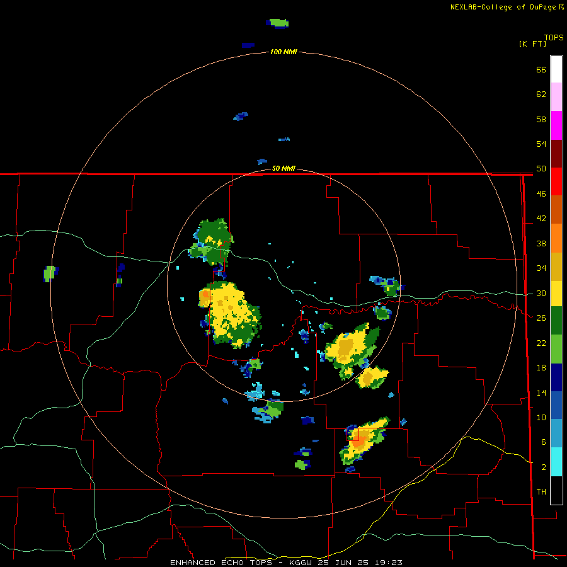The height and width of the screenshot is (567, 567).
Task: Click the 50 legend value
Action: click(x=541, y=169)
